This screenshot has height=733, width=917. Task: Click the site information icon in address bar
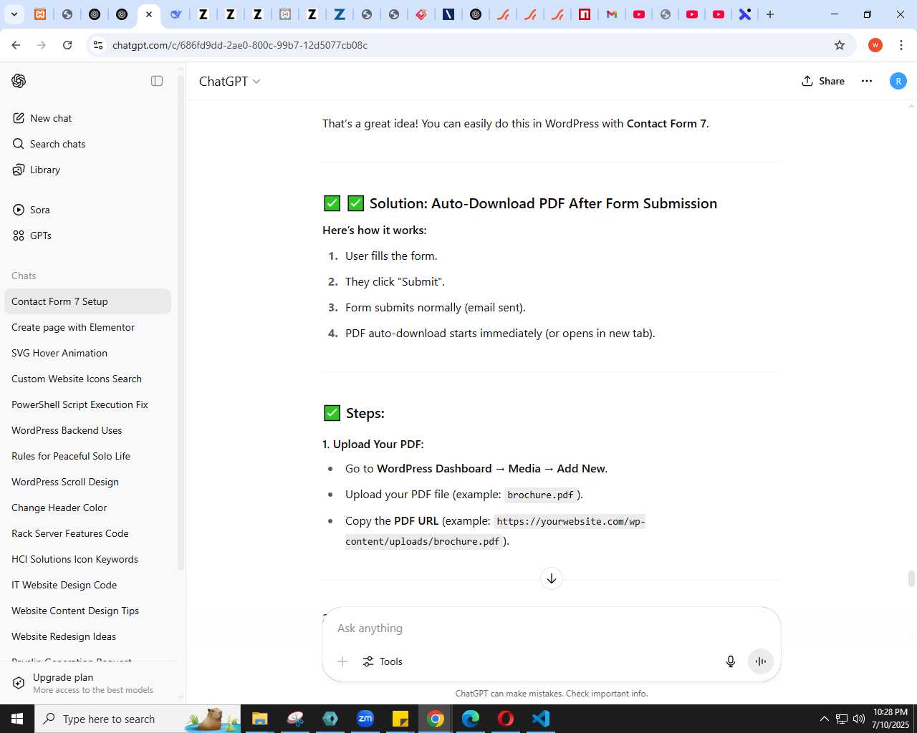pyautogui.click(x=98, y=45)
